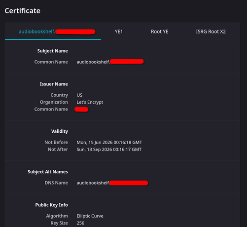Click the Subject Alt Names header
Viewport: 247px width, 227px height.
(48, 172)
